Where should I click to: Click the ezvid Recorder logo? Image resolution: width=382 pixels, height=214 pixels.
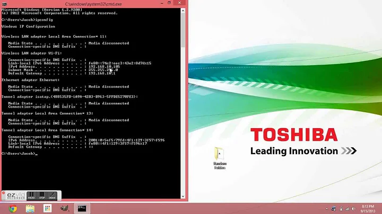pyautogui.click(x=16, y=195)
